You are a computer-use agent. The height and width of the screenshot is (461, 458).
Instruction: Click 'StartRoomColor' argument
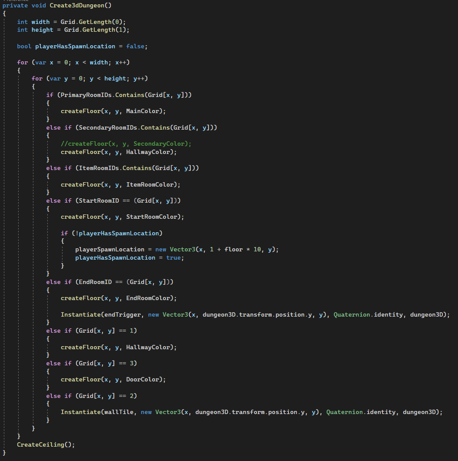tap(151, 217)
